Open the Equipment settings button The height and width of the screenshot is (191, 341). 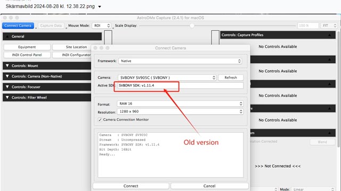(x=27, y=47)
